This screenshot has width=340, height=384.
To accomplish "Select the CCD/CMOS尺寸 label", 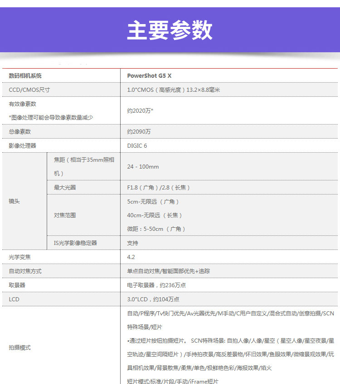I will tap(29, 90).
